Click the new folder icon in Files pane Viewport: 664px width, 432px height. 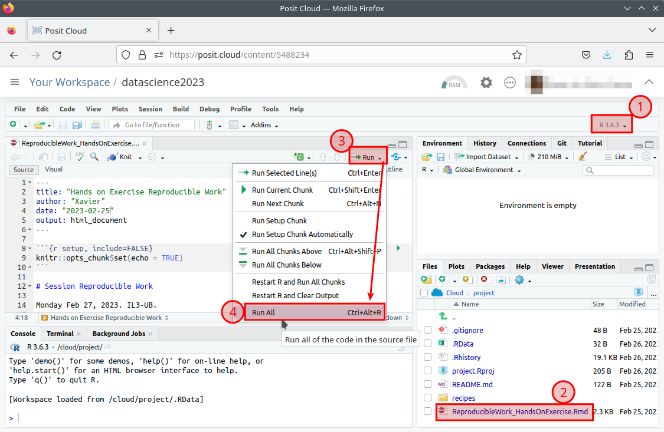(426, 279)
